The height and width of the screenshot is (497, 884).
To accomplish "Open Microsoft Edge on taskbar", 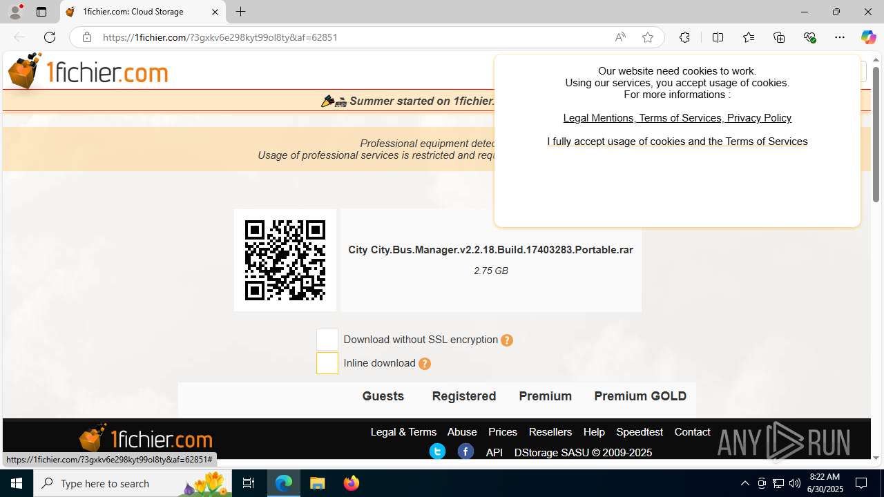I will [x=284, y=483].
